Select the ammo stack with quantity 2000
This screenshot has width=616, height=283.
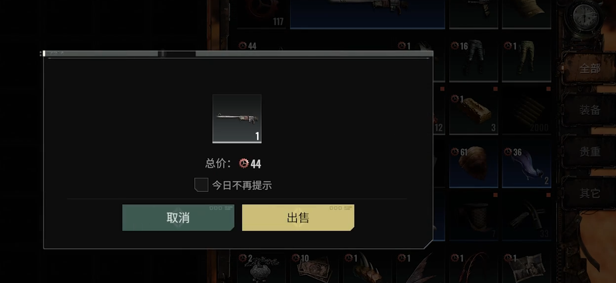click(x=526, y=113)
